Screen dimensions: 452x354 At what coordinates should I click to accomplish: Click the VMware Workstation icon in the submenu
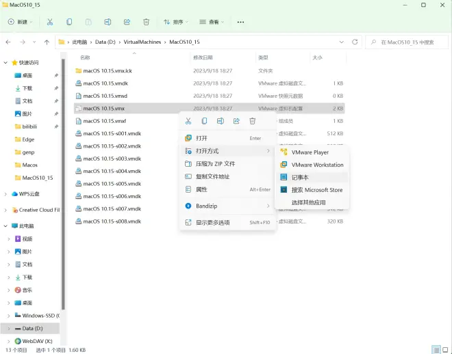click(x=284, y=165)
